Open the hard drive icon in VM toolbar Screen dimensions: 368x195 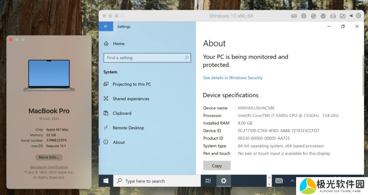[x=333, y=16]
